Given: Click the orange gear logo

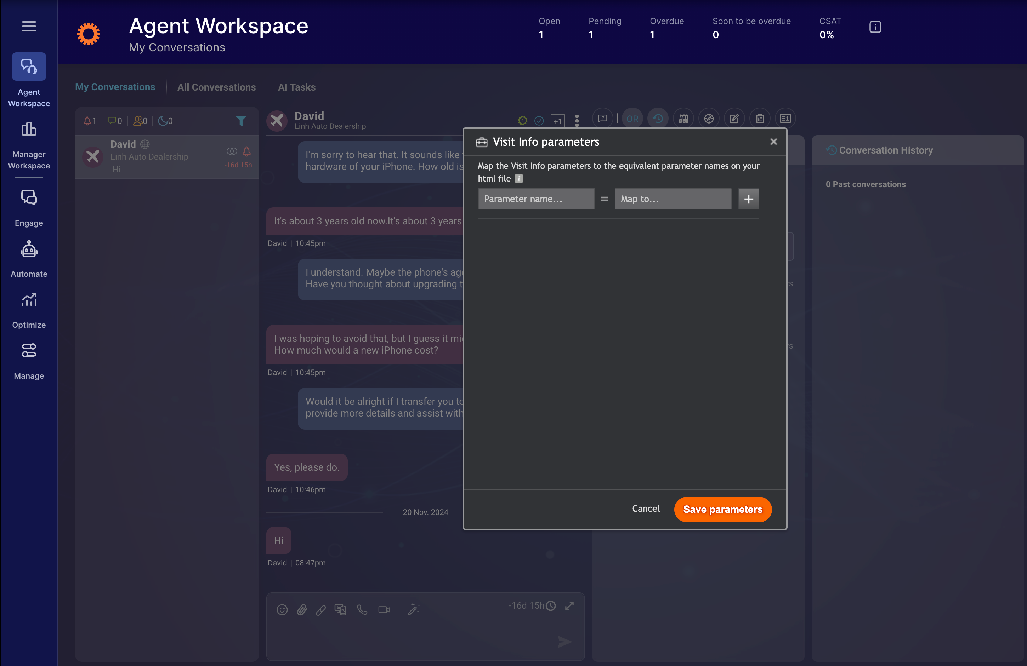Looking at the screenshot, I should point(89,34).
